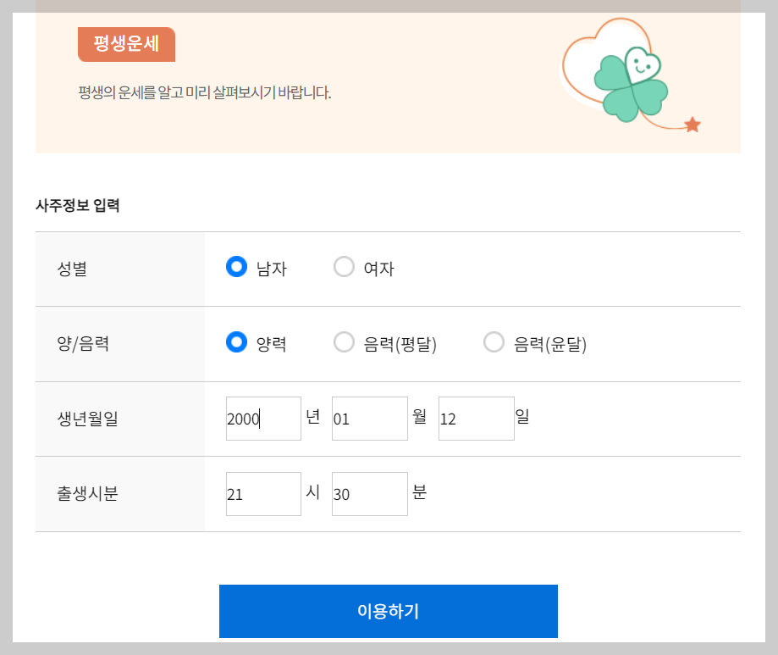Click the birth month field showing 01

point(369,418)
